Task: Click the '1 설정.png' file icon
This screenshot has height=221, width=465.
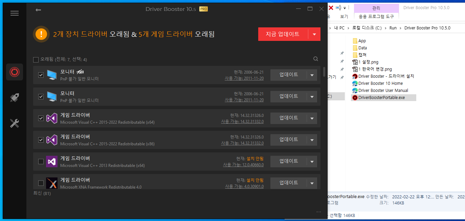Action: pos(355,62)
